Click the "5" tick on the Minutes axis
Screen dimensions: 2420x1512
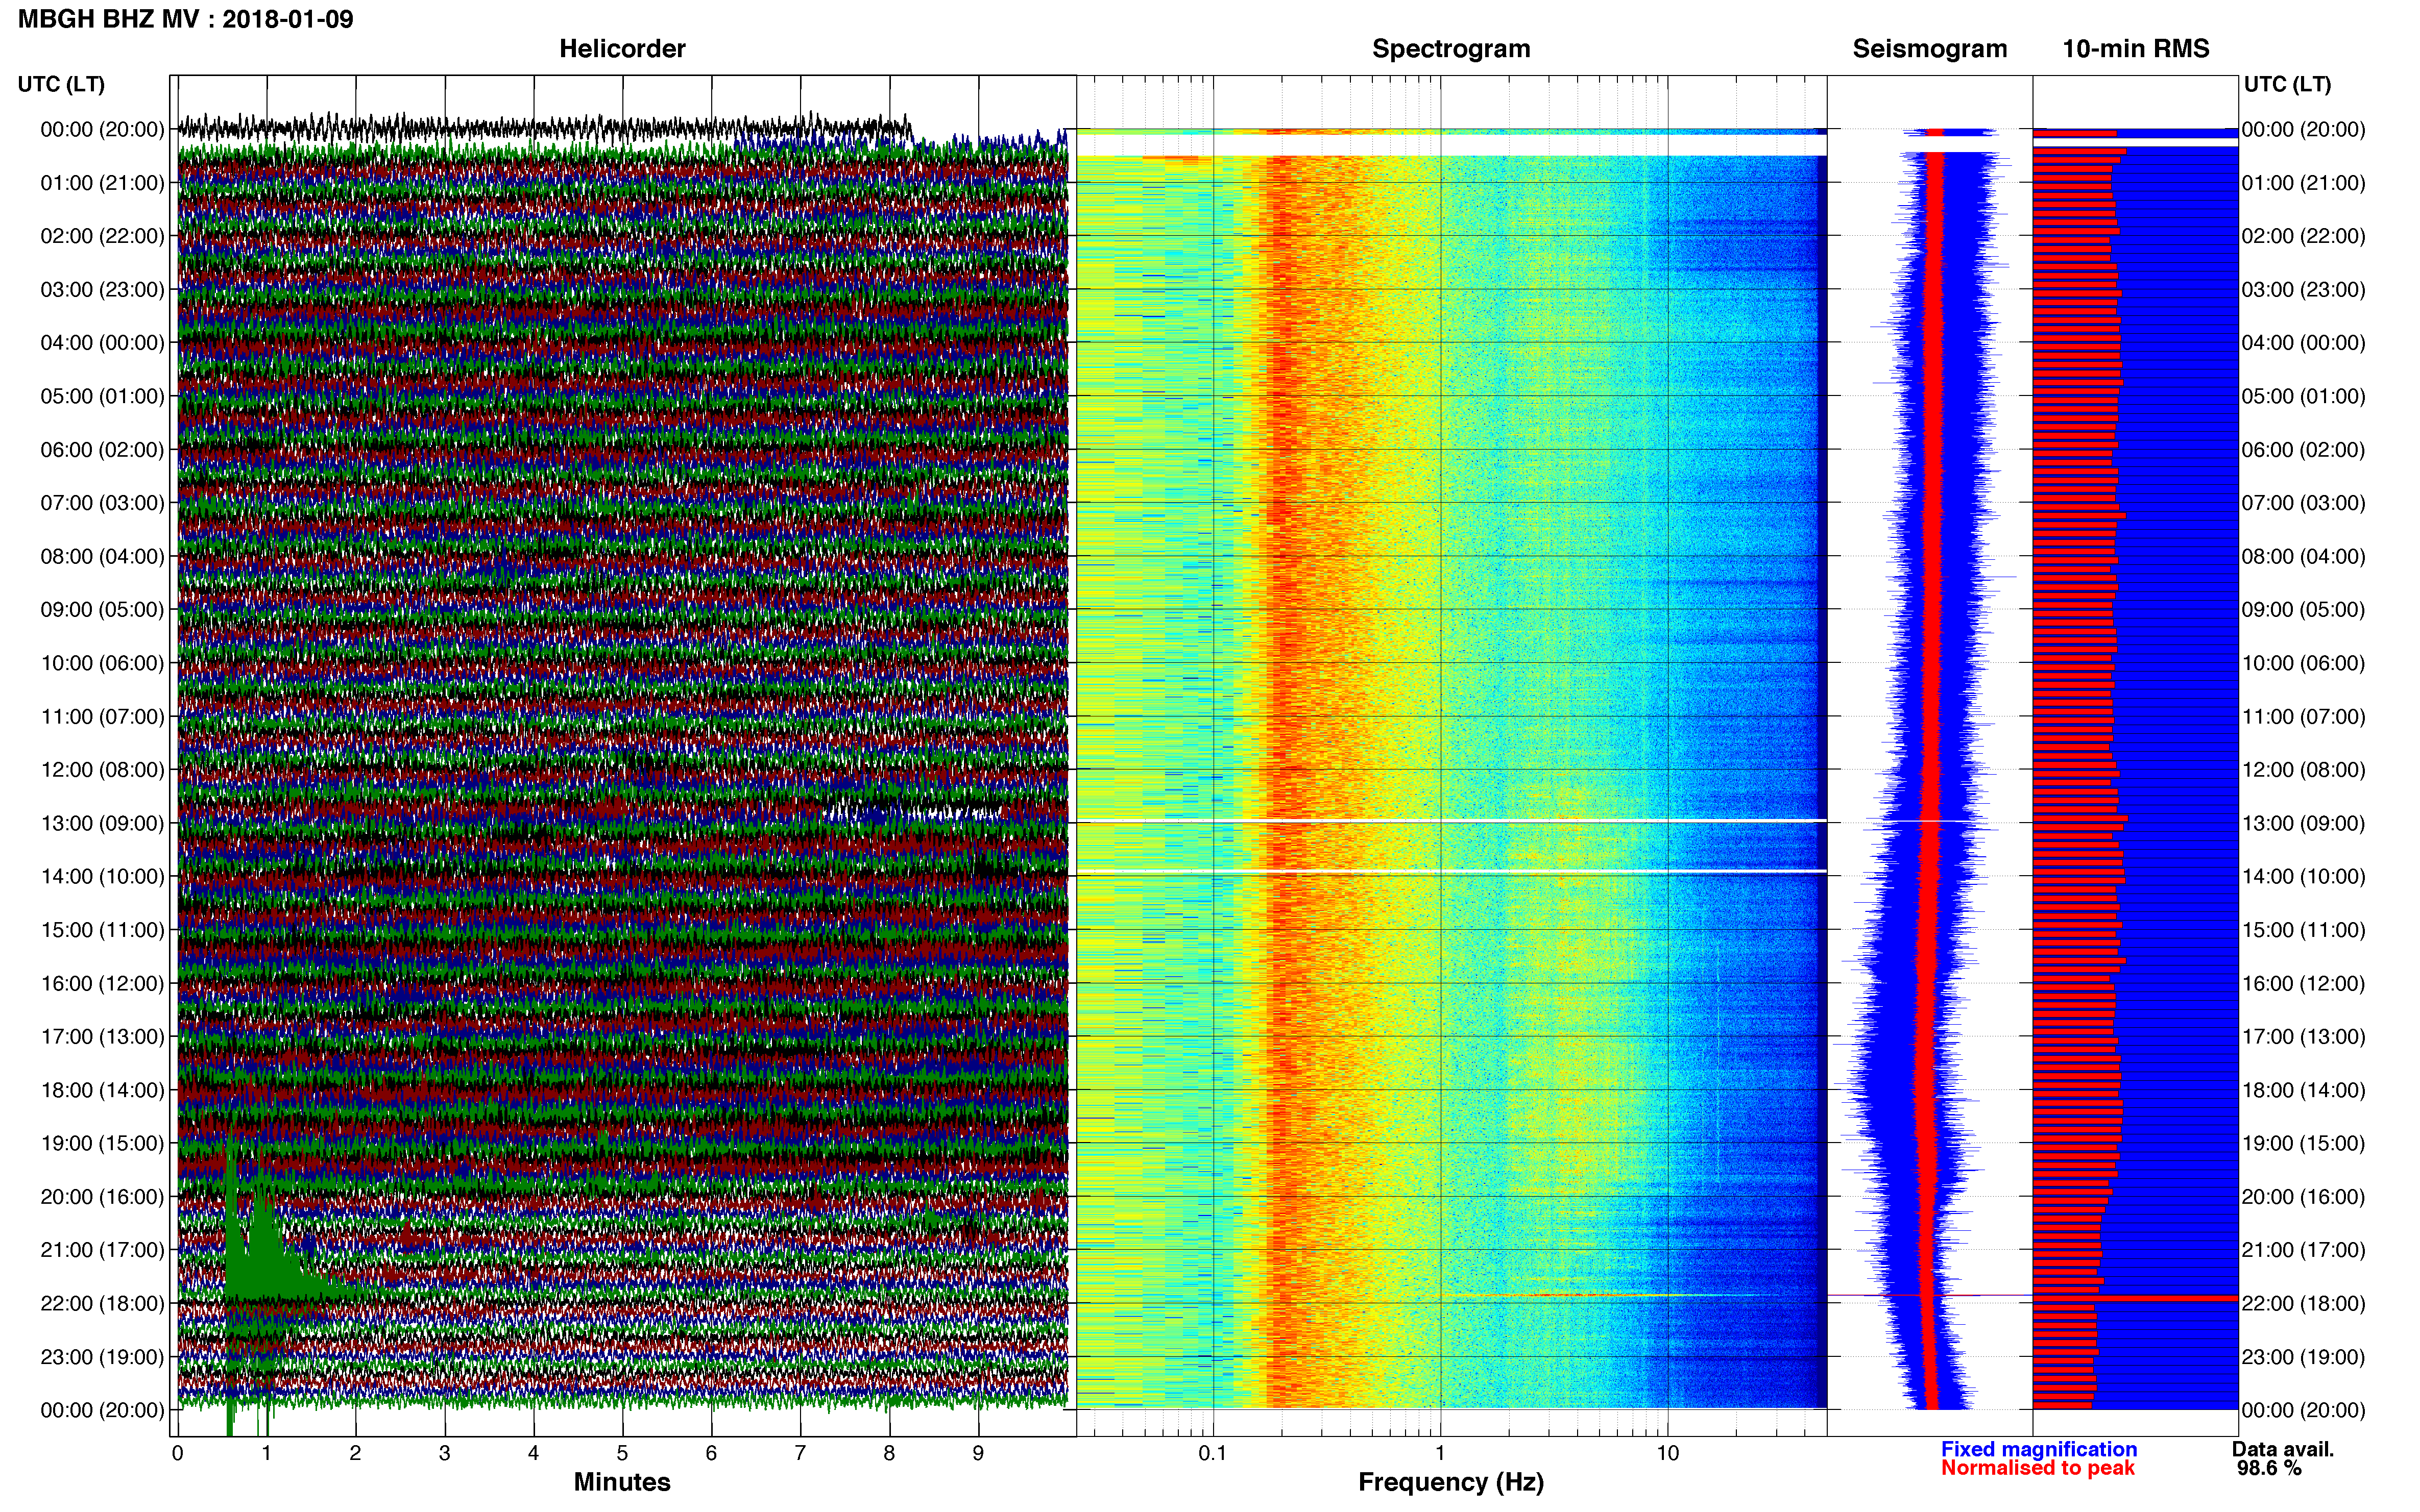point(622,1453)
